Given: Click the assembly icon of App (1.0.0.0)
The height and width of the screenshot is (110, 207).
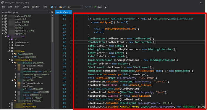Looking at the screenshot, I should point(6,34).
